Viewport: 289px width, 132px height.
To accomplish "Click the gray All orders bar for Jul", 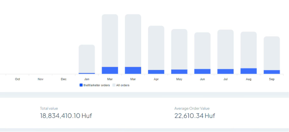I will (x=225, y=49).
